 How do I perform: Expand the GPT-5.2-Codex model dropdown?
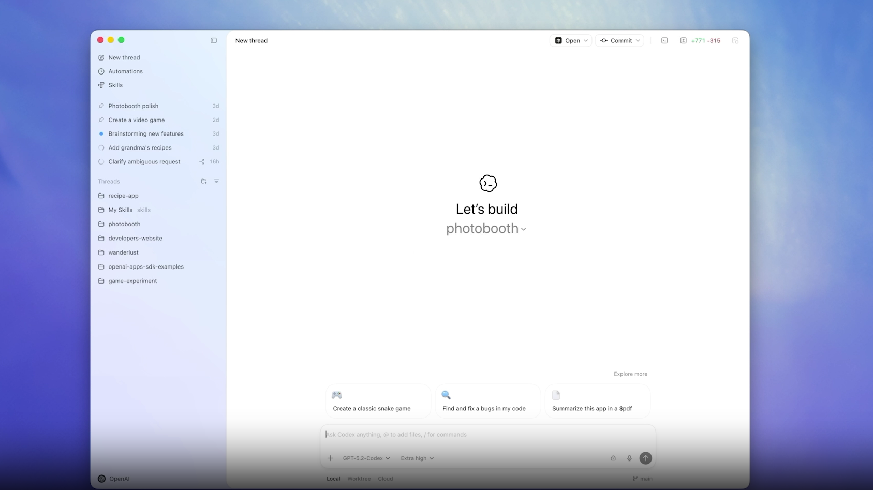click(366, 458)
